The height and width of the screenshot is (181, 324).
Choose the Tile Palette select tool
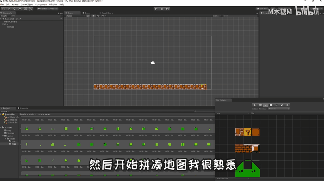click(x=255, y=105)
